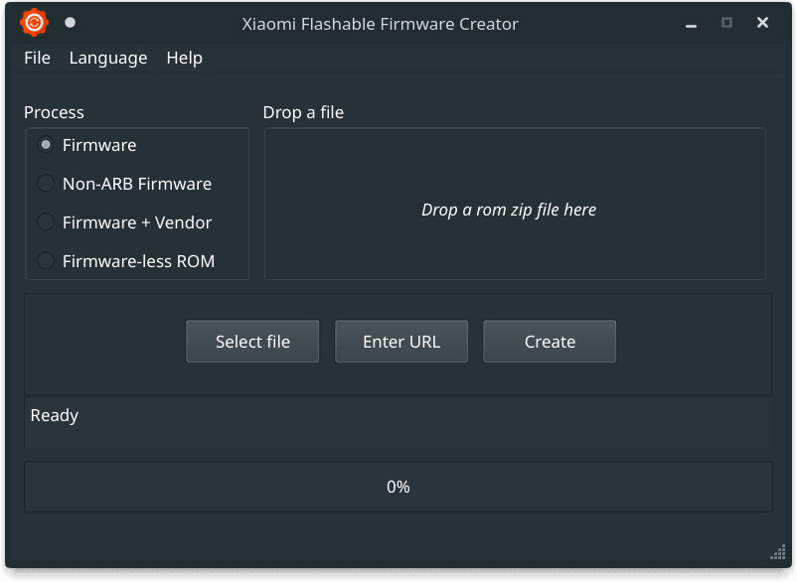
Task: Click the maximize button
Action: coord(727,21)
